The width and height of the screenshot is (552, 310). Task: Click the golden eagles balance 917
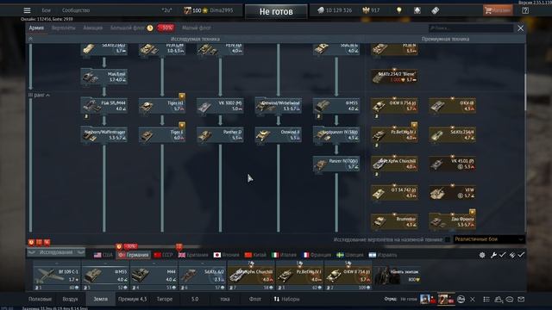(372, 10)
